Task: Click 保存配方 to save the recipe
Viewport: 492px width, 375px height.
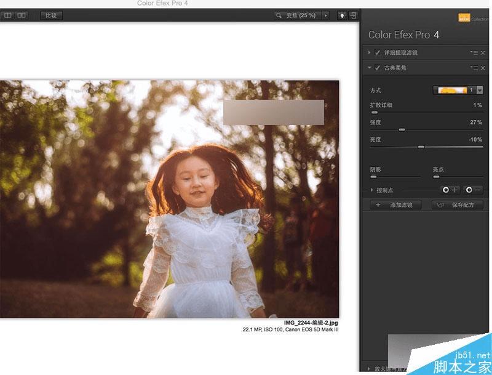Action: (x=457, y=205)
